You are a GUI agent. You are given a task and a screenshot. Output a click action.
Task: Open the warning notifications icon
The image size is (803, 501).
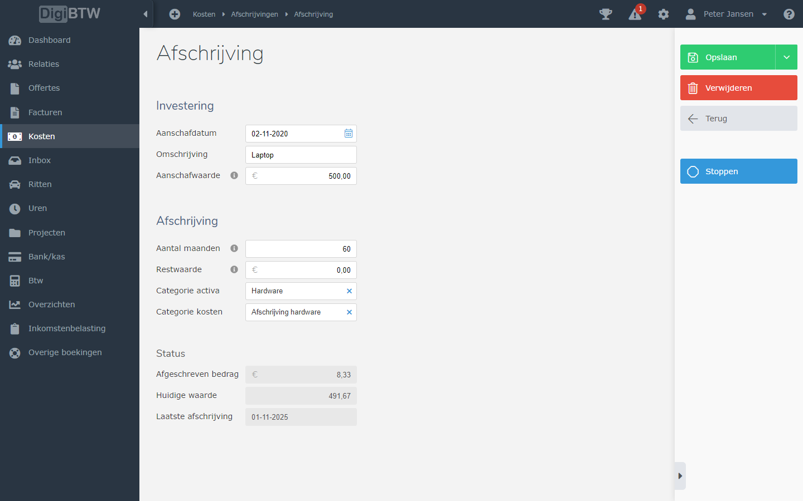tap(635, 14)
